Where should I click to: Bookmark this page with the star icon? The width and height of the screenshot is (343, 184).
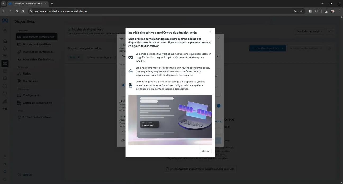[x=301, y=11]
